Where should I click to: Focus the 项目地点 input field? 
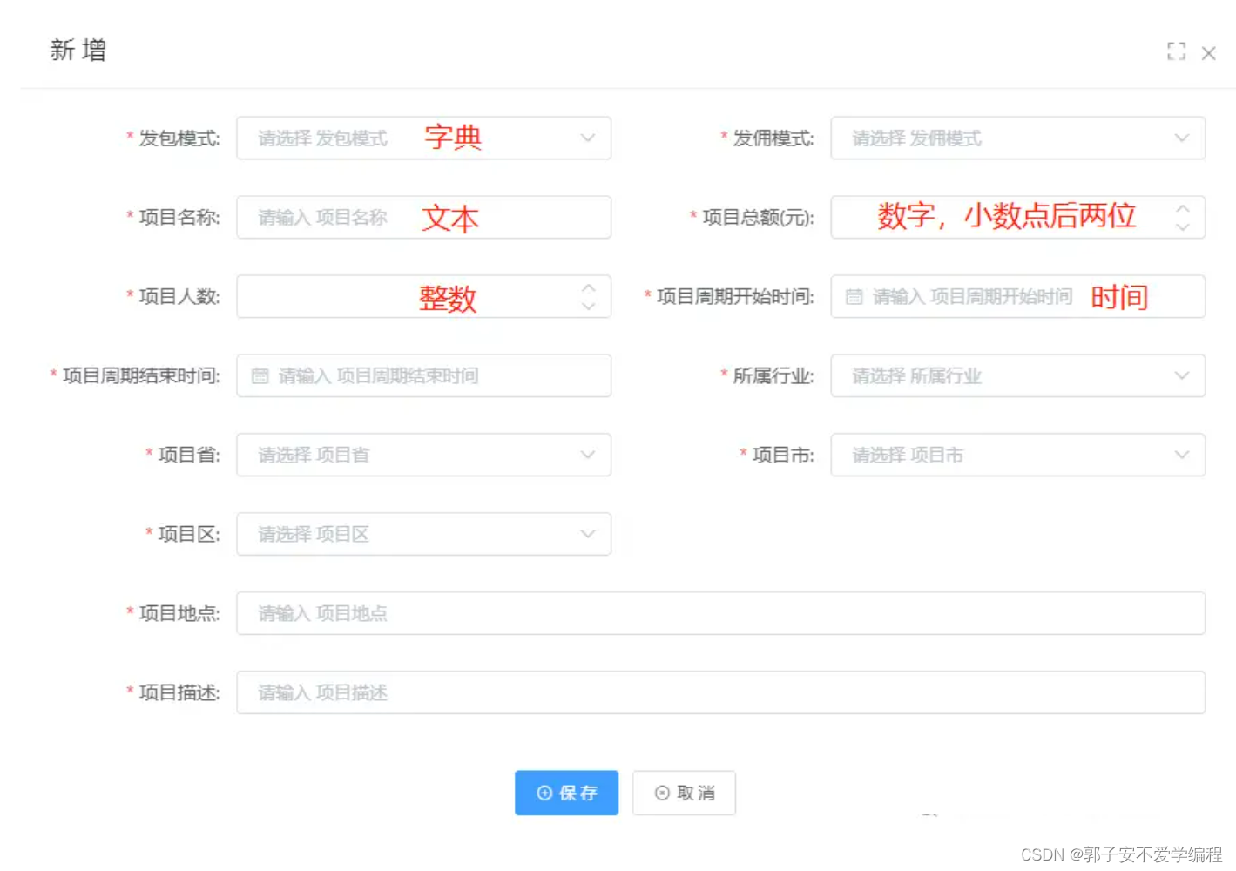point(720,614)
